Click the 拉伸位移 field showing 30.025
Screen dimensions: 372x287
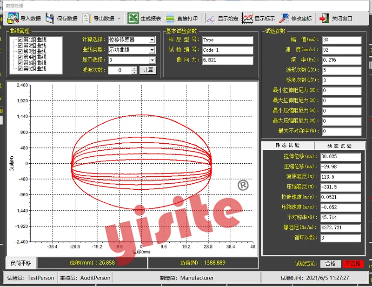pos(341,157)
